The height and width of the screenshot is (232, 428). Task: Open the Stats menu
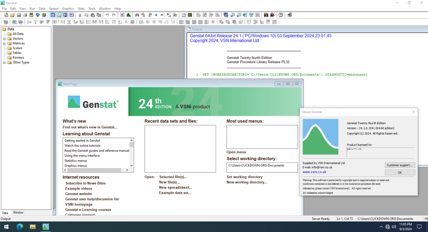click(81, 8)
